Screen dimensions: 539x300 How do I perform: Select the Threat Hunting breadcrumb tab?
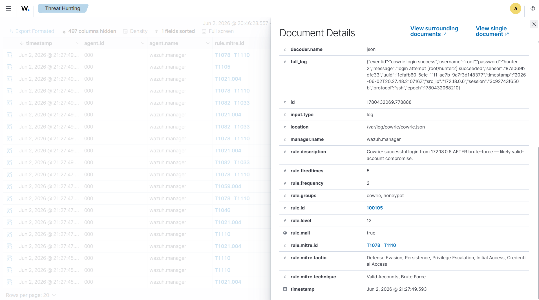coord(63,8)
